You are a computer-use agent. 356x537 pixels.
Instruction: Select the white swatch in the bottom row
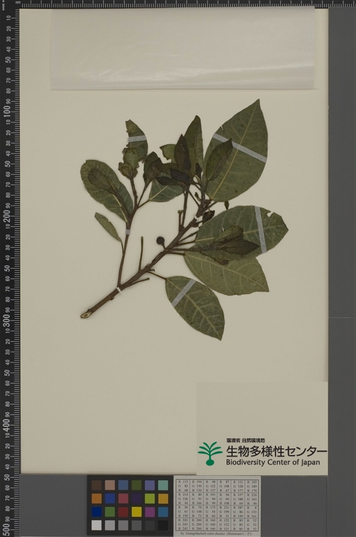[97, 525]
